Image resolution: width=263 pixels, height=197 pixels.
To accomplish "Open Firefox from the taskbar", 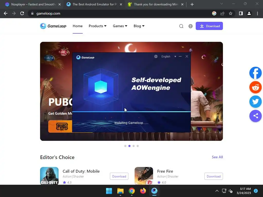I will (x=143, y=191).
